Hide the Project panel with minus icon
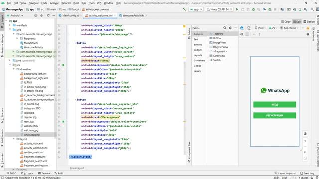Image resolution: width=319 pixels, height=179 pixels. [x=54, y=15]
